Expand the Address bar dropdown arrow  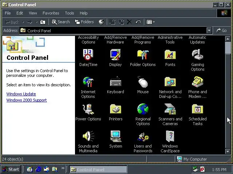209,30
